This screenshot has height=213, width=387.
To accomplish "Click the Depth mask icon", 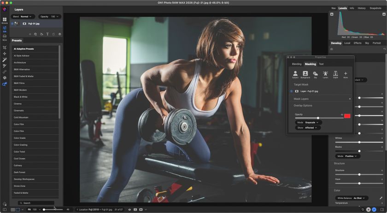I will coord(335,75).
